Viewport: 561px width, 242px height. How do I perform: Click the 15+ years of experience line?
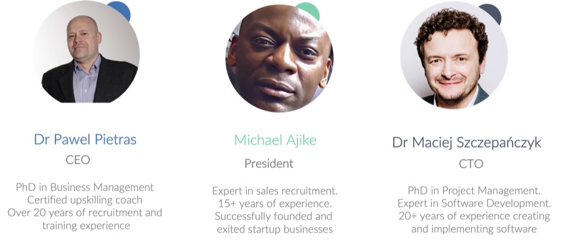tap(275, 203)
